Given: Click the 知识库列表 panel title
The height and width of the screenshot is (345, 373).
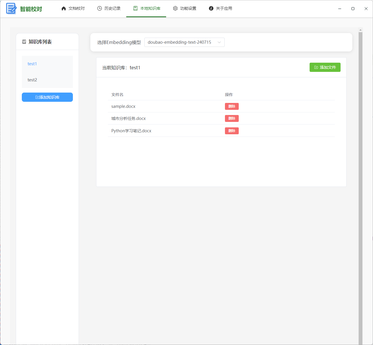Looking at the screenshot, I should pos(40,42).
